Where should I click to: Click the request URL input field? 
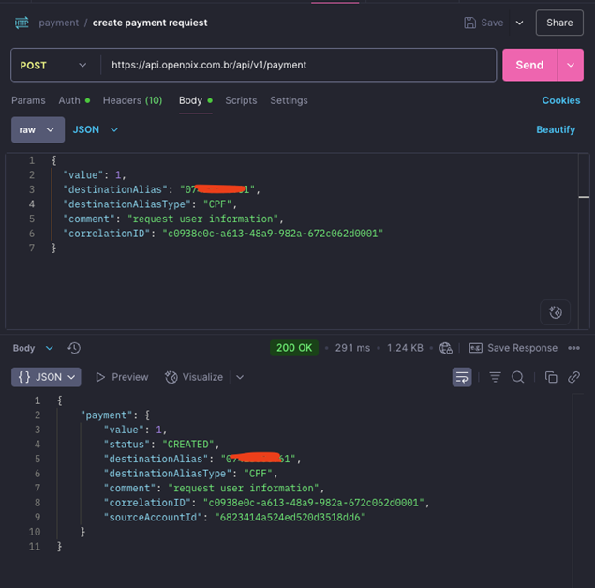click(x=300, y=66)
